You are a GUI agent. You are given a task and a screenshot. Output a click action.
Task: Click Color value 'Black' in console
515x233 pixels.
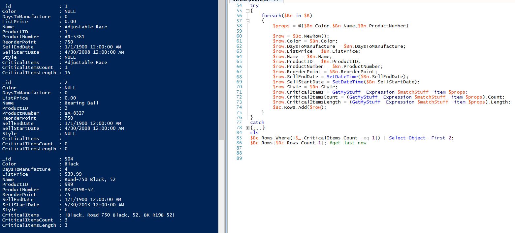[72, 164]
